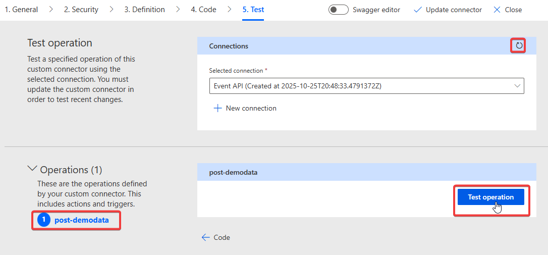This screenshot has height=255, width=548.
Task: Click the chevron arrow in the connection dropdown
Action: 517,86
